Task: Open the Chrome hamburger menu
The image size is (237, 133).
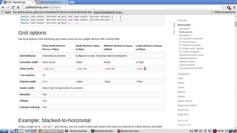Action: click(234, 7)
